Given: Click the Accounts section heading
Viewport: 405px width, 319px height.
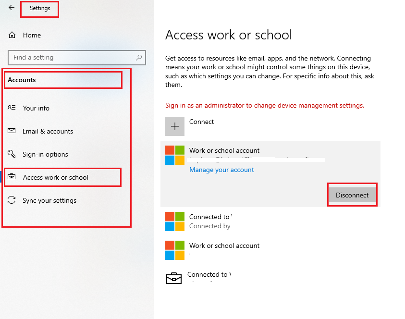Looking at the screenshot, I should (x=22, y=80).
